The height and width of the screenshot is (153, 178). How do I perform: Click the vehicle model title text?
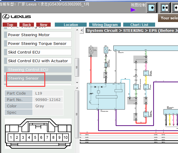(x=44, y=4)
